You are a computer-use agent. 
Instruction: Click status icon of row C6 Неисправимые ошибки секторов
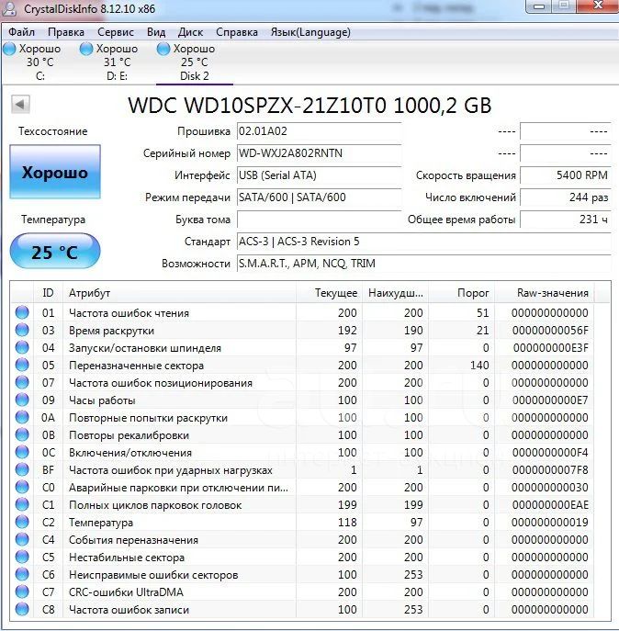(x=22, y=574)
